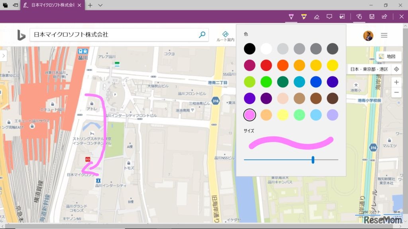Select the eraser tool
The height and width of the screenshot is (229, 408).
coord(317,16)
